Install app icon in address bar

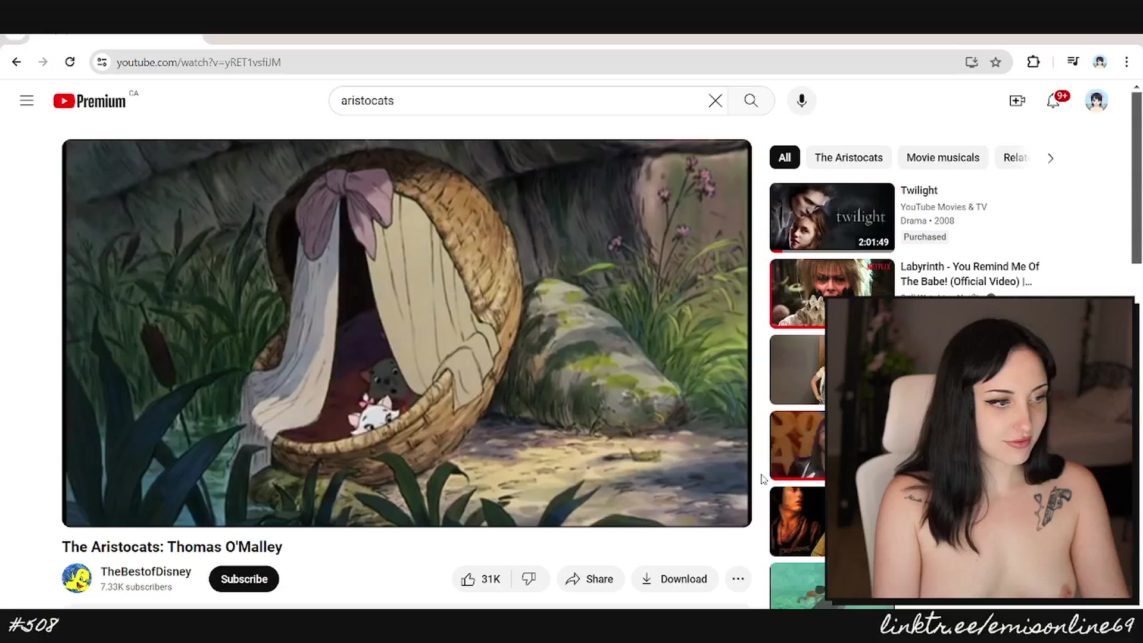pyautogui.click(x=972, y=62)
